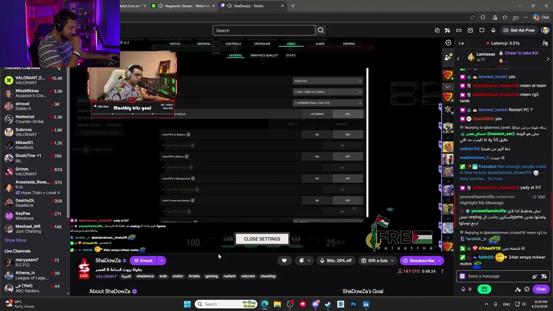Open the Get Bits diamond icon in the header
This screenshot has width=553, height=311.
point(493,30)
